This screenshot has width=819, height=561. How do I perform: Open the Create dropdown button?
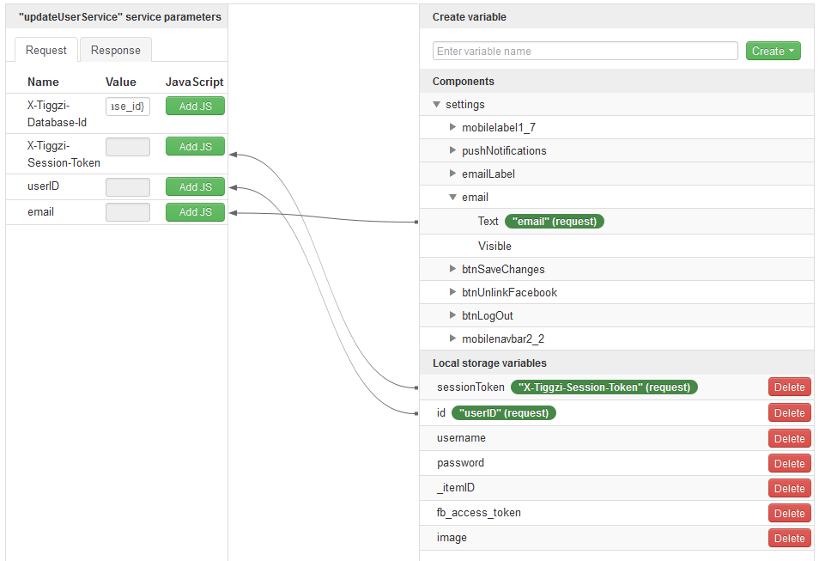tap(773, 51)
